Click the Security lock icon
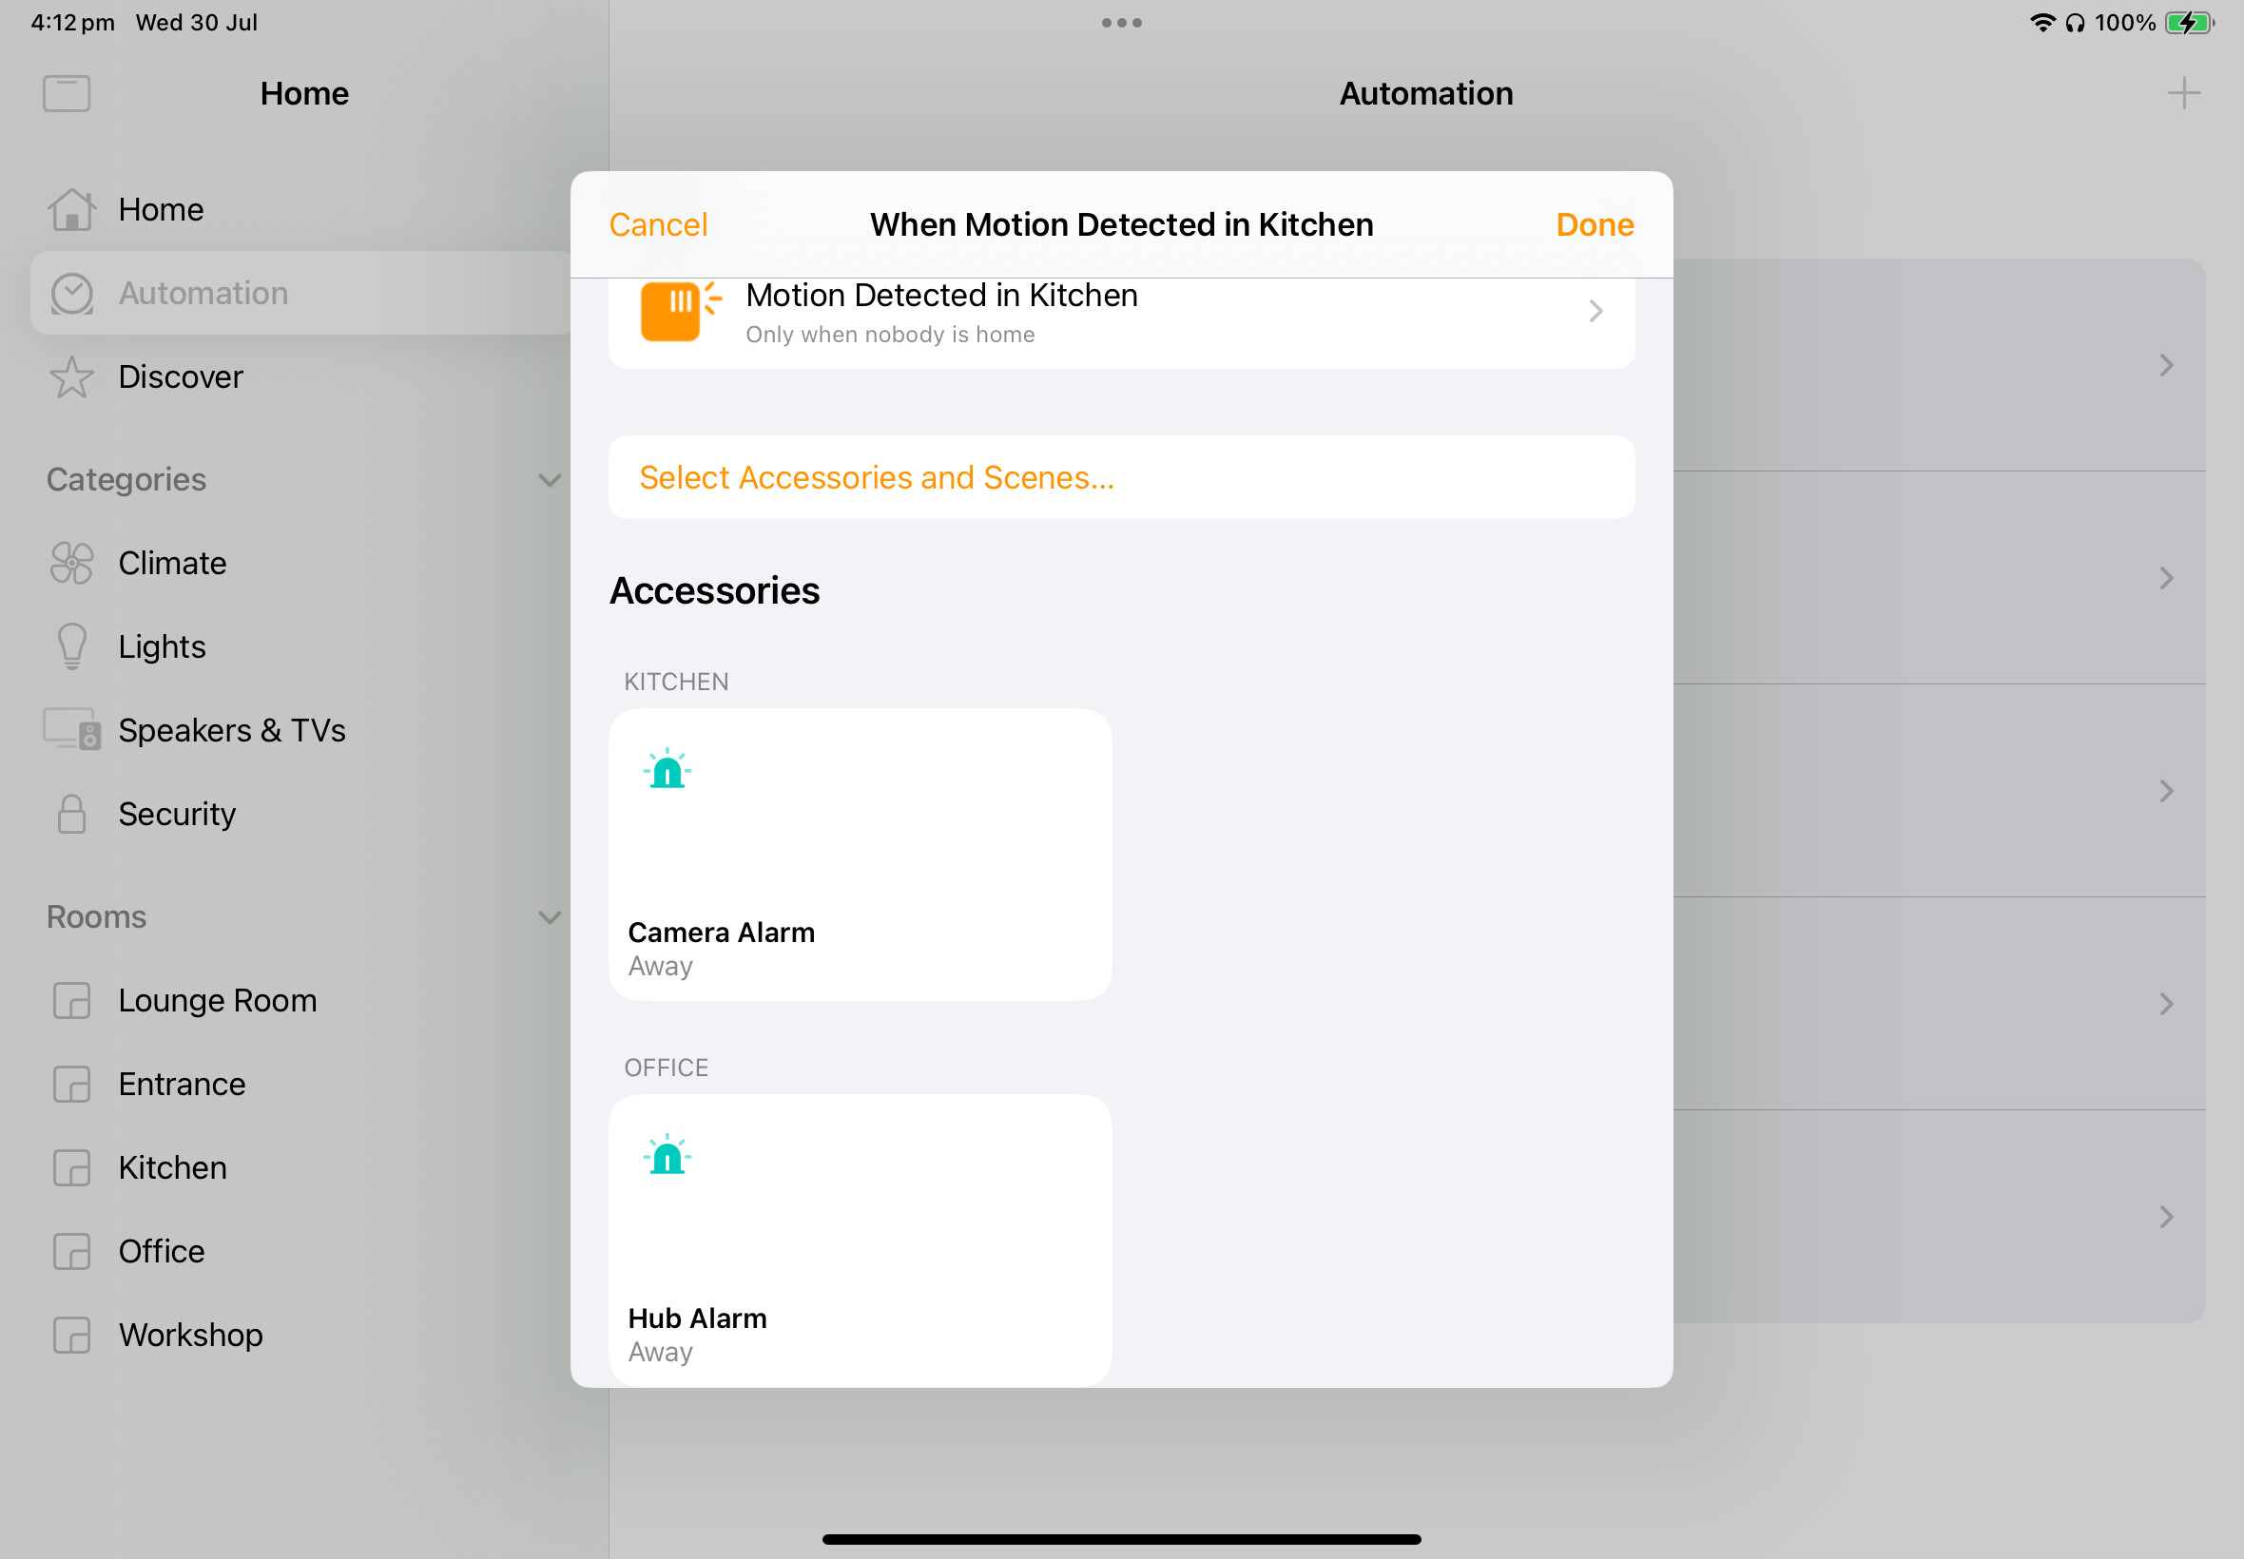The image size is (2244, 1559). [x=71, y=814]
